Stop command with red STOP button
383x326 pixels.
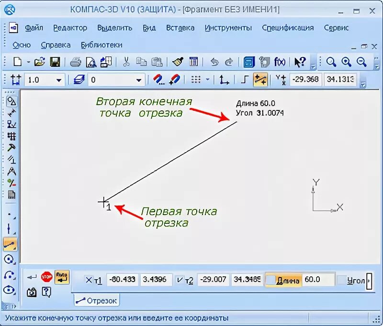click(x=46, y=277)
